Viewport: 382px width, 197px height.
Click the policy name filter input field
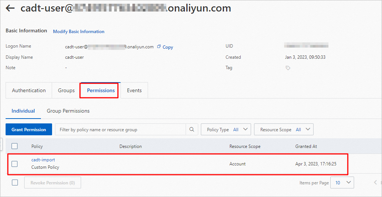coord(121,129)
